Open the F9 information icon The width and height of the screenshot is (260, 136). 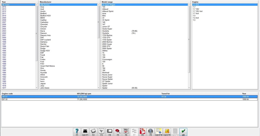coord(151,132)
